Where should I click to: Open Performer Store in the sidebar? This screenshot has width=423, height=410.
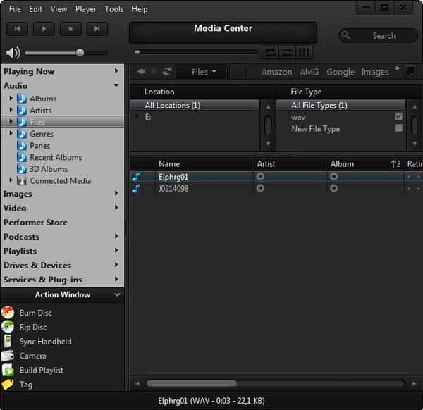click(x=35, y=223)
